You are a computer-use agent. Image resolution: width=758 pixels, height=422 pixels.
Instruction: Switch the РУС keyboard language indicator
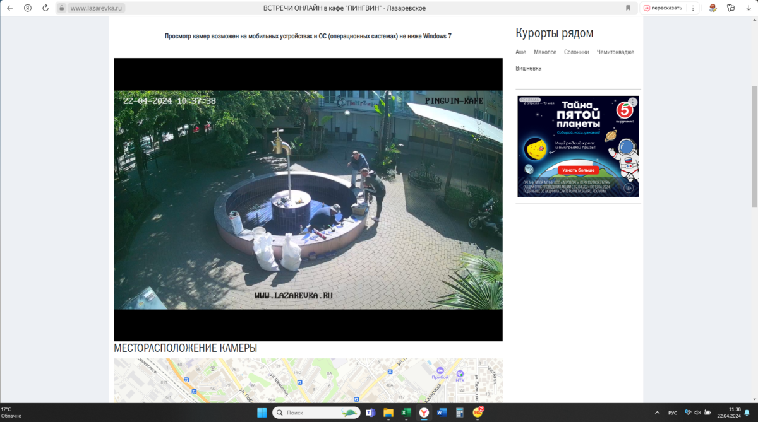point(672,413)
